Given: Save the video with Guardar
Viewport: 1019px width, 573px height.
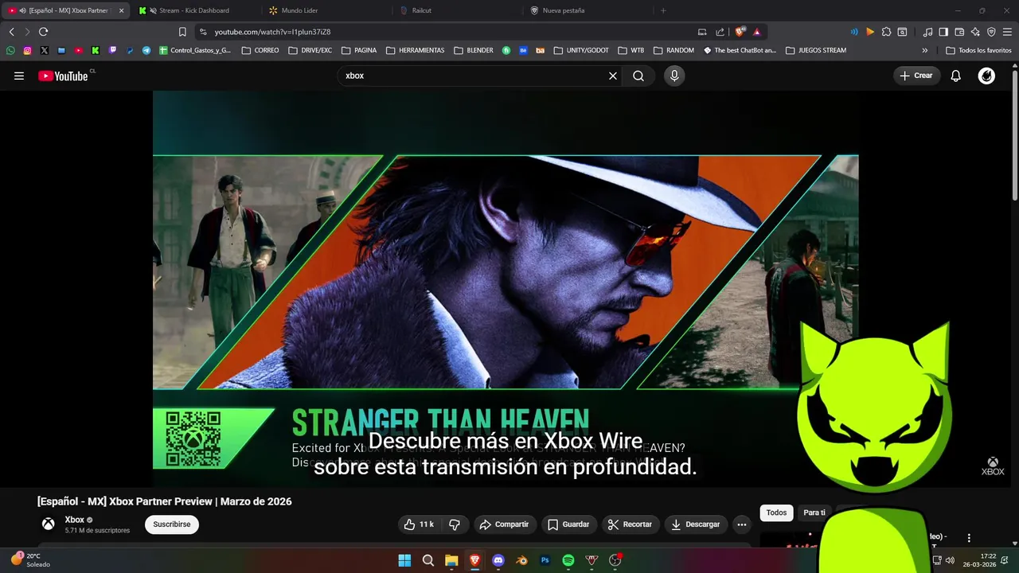Looking at the screenshot, I should coord(569,524).
